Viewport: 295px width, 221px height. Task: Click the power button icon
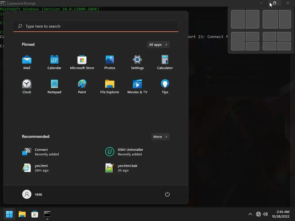167,194
